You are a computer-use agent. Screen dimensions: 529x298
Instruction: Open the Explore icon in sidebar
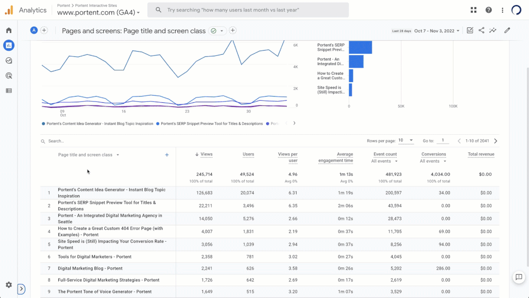9,60
